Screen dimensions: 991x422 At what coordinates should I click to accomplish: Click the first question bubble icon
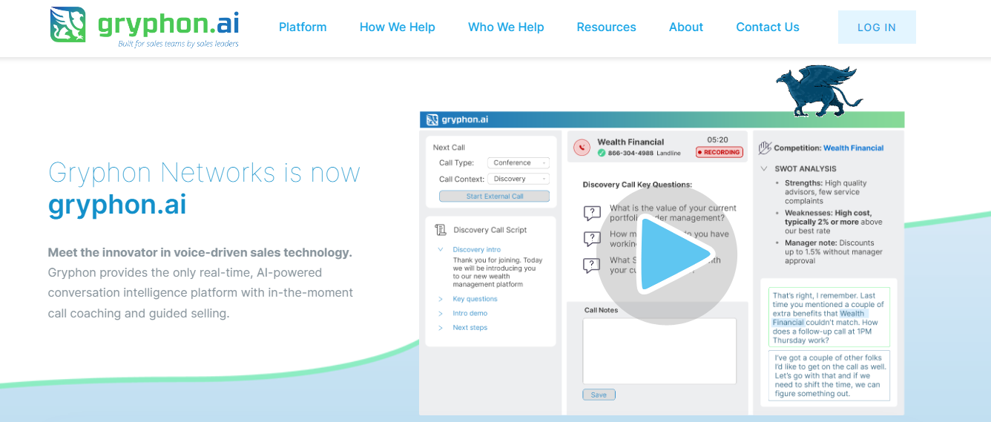coord(592,214)
